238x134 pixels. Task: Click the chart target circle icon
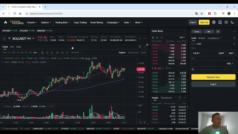[67, 52]
